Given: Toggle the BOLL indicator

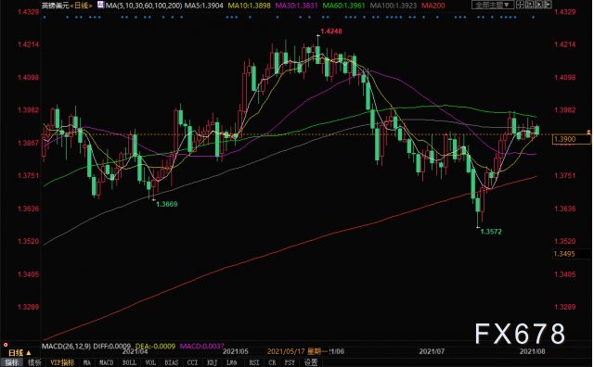Looking at the screenshot, I should pos(129,362).
